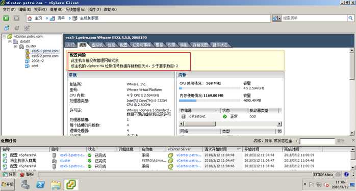The height and width of the screenshot is (191, 356).
Task: Click the first toolbar icon under the address bar
Action: point(7,28)
